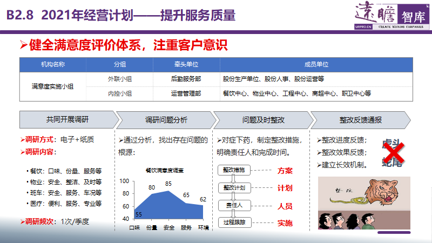Screen dimensions: 432x243
Task: Click the 分组 table header
Action: coord(119,64)
